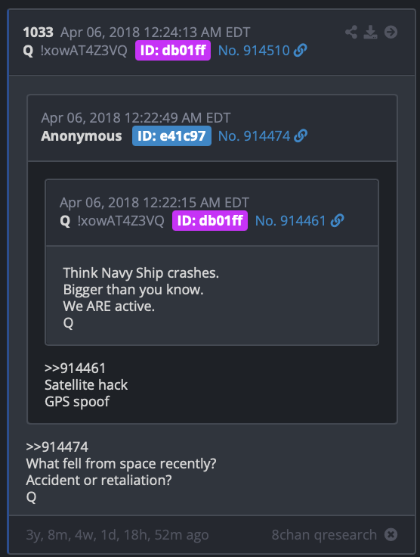Viewport: 420px width, 557px height.
Task: Select the top magenta ID: db01ff badge
Action: coord(173,51)
